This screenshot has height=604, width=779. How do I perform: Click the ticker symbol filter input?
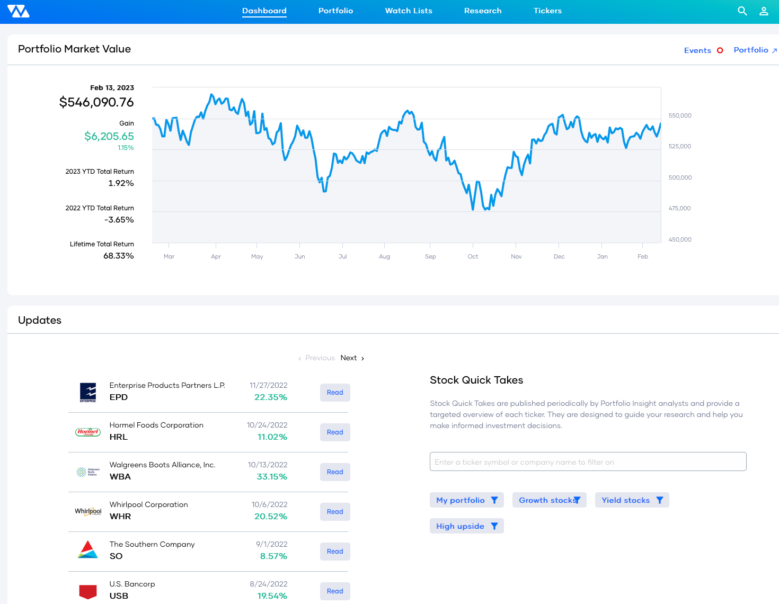pos(588,461)
